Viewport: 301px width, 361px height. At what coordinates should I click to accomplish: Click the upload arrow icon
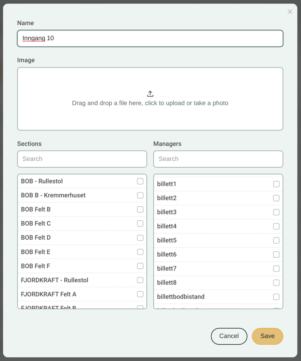(x=150, y=94)
